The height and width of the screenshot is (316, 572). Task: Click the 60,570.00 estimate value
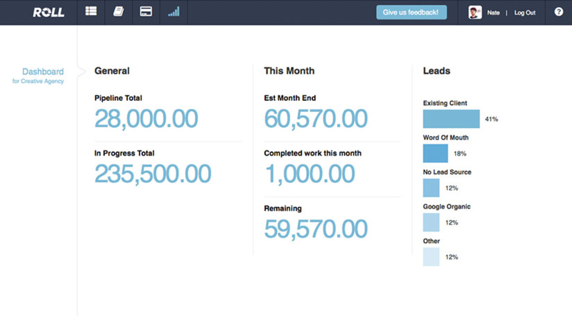point(316,119)
